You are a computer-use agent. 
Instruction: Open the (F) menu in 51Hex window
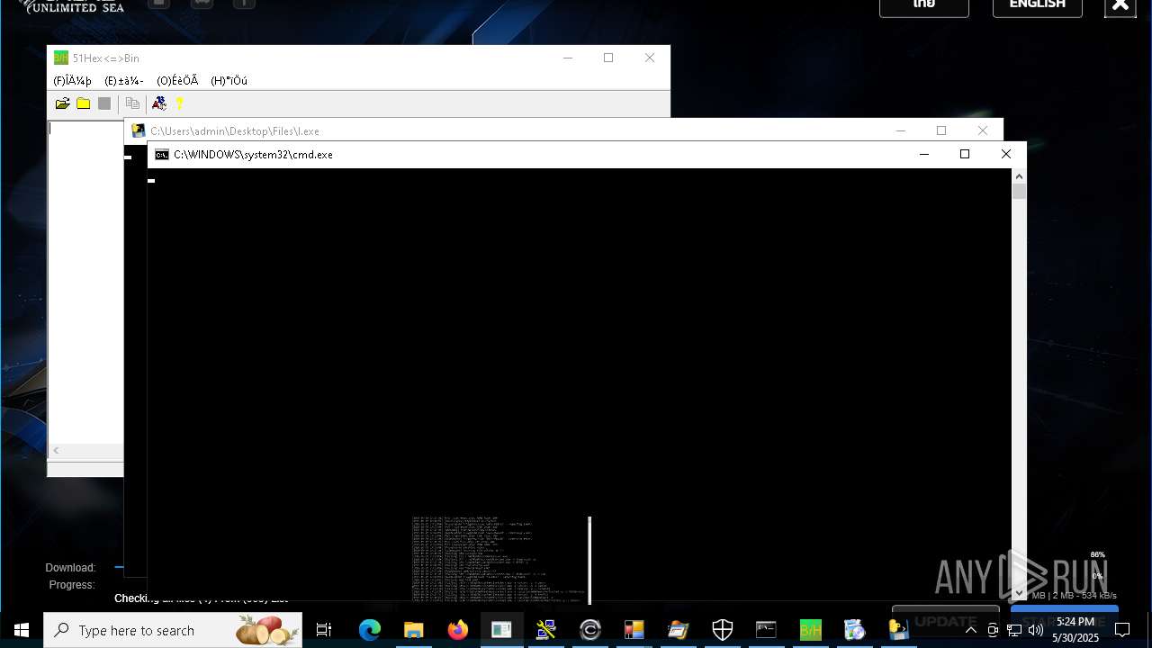72,81
